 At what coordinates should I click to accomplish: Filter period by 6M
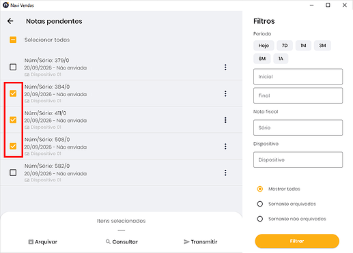pyautogui.click(x=262, y=59)
